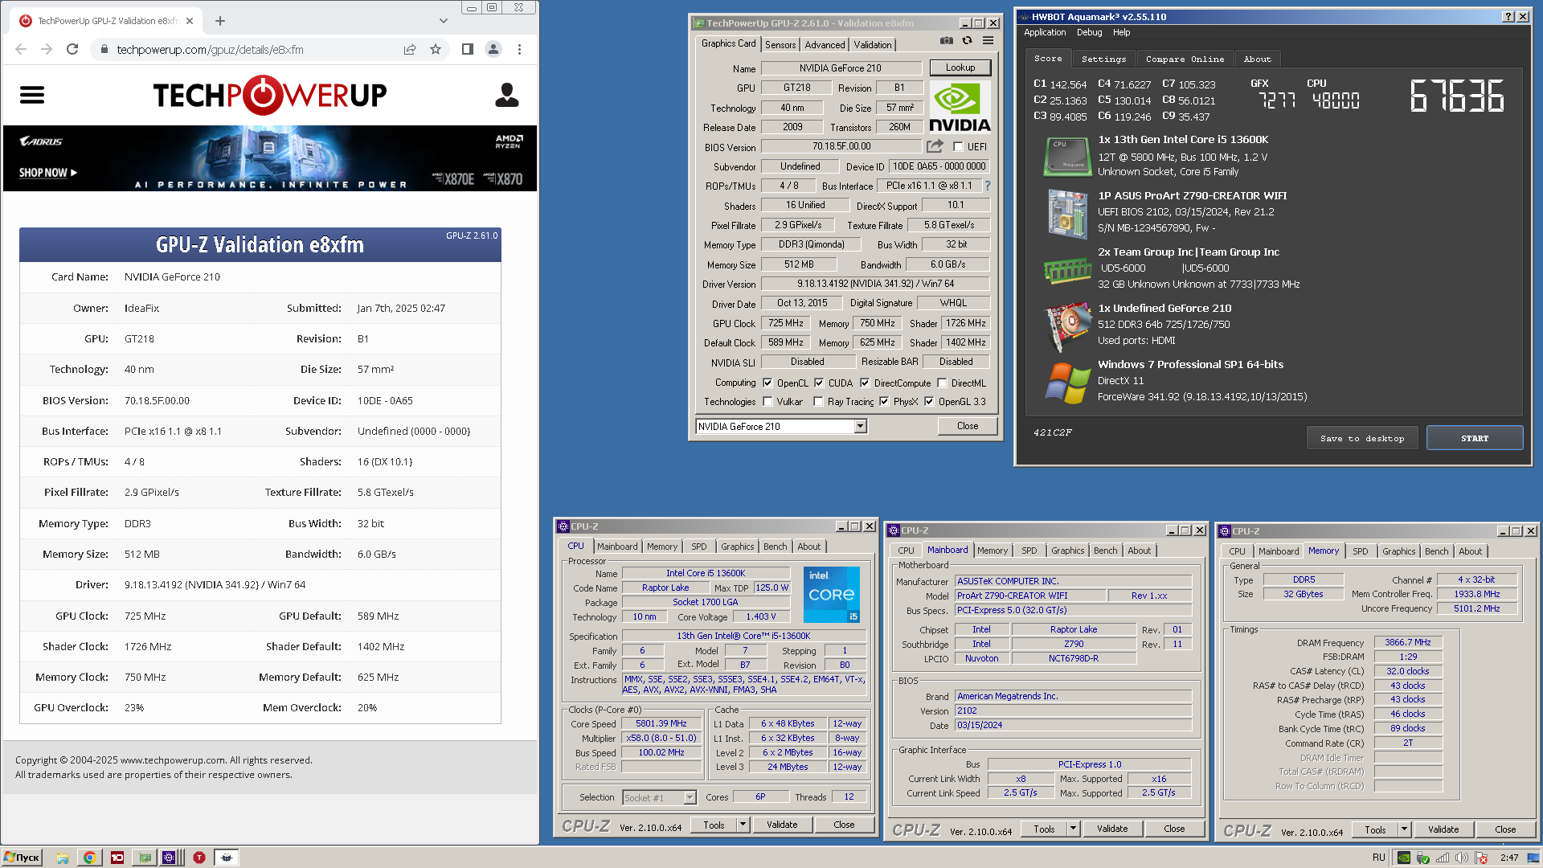
Task: Switch to the Sensors tab in GPU-Z
Action: (780, 45)
